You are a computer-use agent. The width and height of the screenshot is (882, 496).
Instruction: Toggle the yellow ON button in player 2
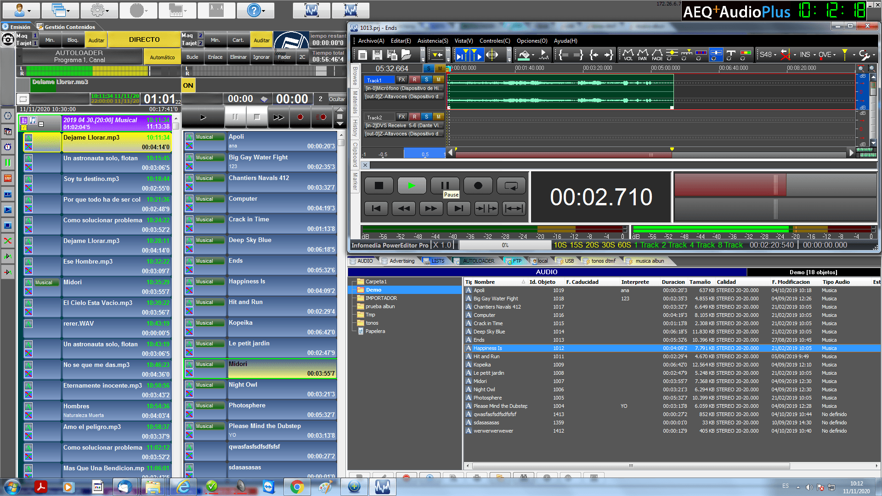click(x=188, y=85)
